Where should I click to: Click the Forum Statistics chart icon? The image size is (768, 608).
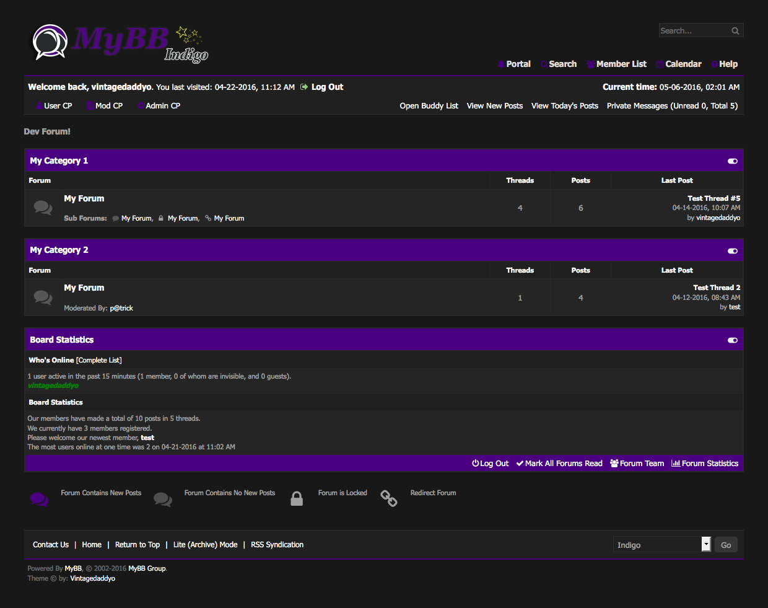(676, 464)
